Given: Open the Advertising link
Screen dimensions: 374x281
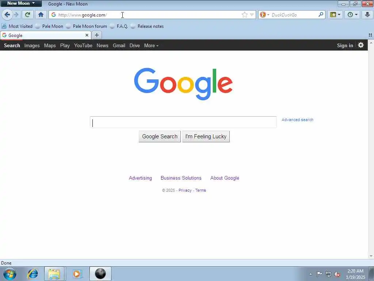Looking at the screenshot, I should (x=140, y=178).
